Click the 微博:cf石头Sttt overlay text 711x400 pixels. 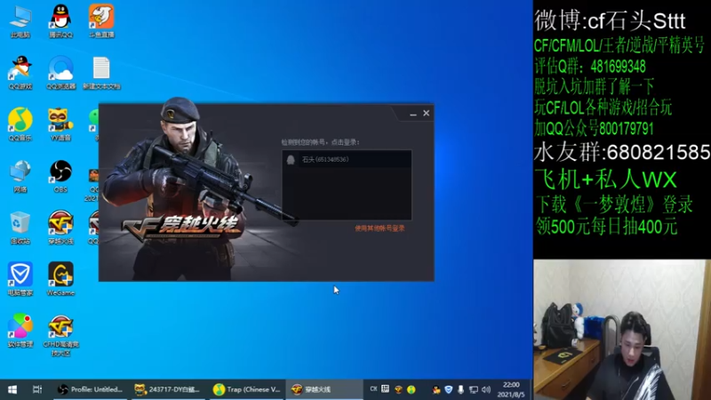[x=610, y=20]
